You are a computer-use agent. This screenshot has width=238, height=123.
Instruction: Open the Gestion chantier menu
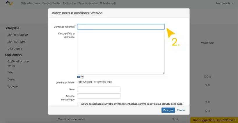(x=51, y=3)
